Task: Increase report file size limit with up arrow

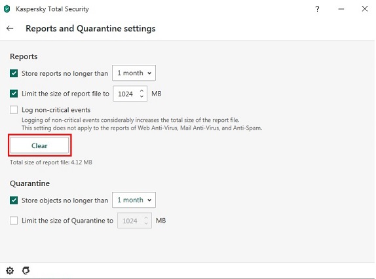Action: [141, 91]
